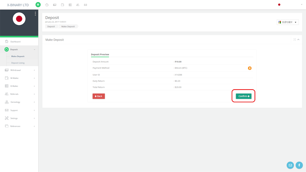Screen dimensions: 306x172
Task: Click the M-Wallet wallet icon
Action: coord(7,78)
